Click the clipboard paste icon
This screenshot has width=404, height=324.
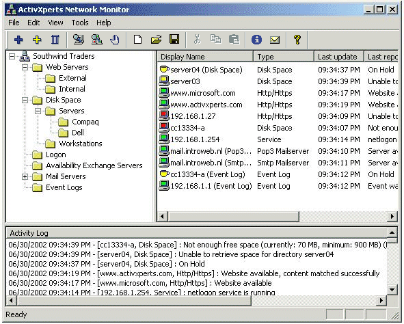point(234,40)
